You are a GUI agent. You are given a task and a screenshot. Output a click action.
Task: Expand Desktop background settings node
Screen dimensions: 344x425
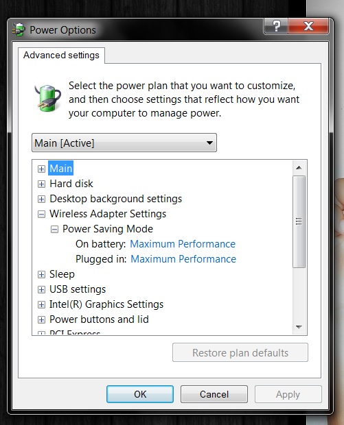pos(41,199)
